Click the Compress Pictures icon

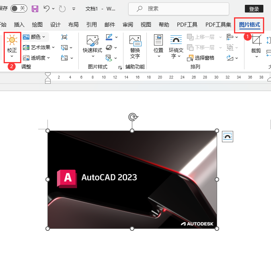[64, 37]
